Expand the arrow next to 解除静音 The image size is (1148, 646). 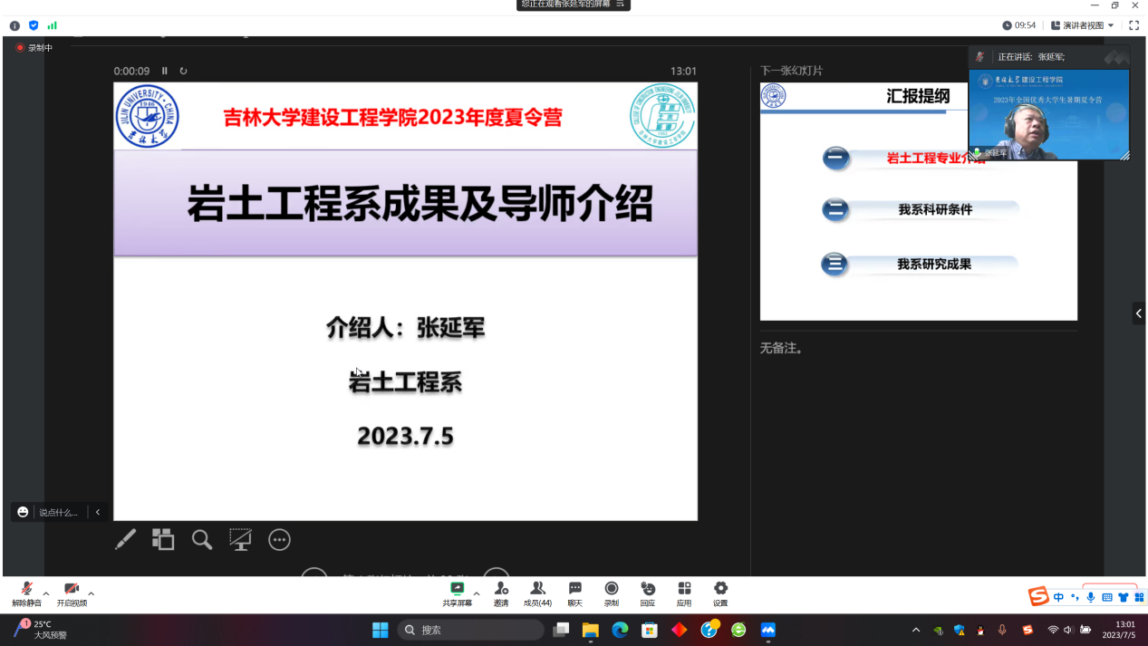46,593
